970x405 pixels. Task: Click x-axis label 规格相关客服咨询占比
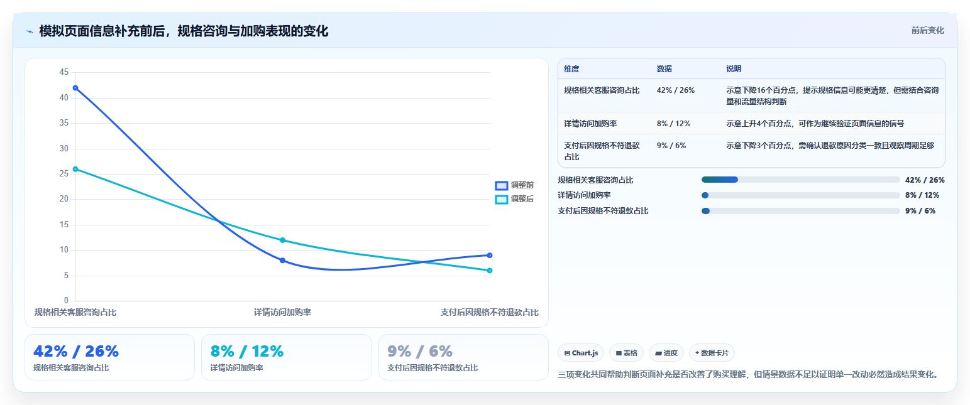pyautogui.click(x=75, y=312)
